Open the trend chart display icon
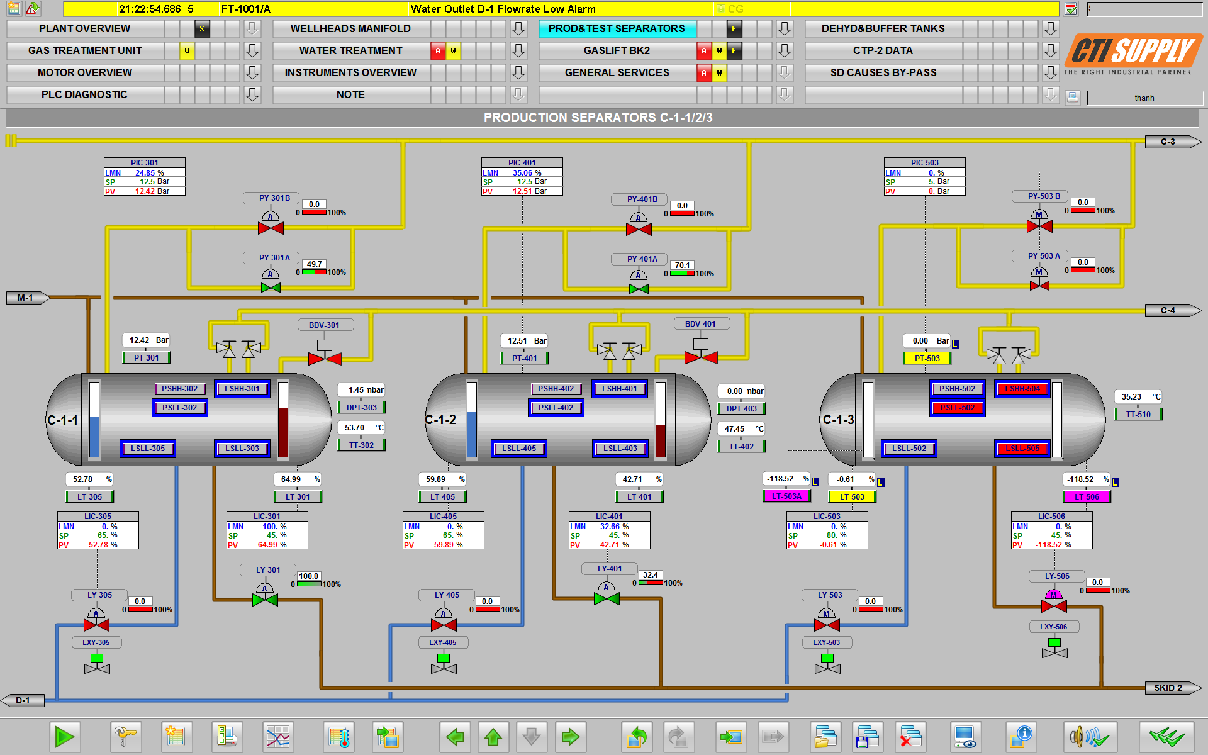 277,737
